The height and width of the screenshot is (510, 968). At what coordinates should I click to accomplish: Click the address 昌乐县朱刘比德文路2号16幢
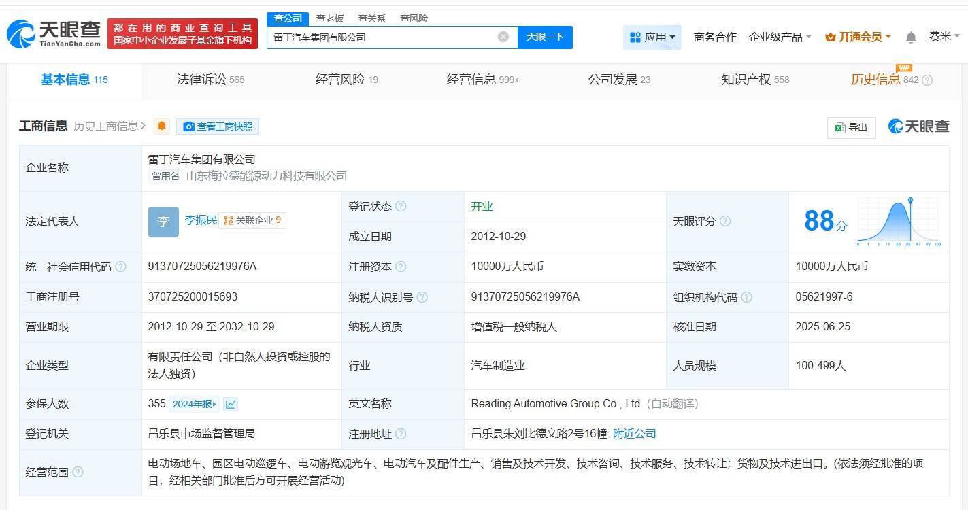point(539,434)
